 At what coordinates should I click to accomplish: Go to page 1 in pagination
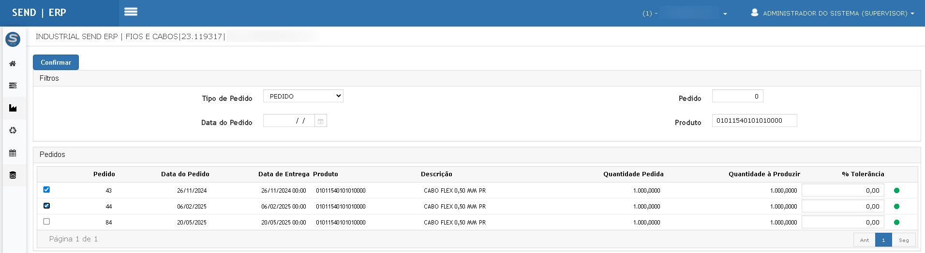[x=883, y=240]
